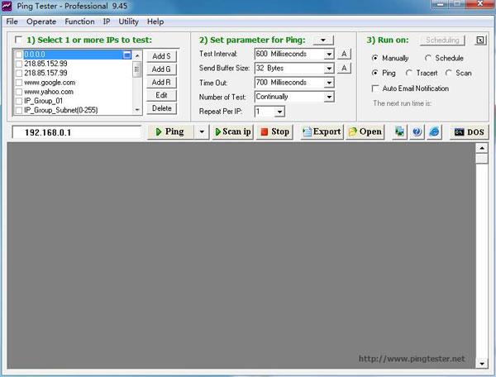Open the Function menu
The width and height of the screenshot is (496, 377).
pyautogui.click(x=79, y=21)
